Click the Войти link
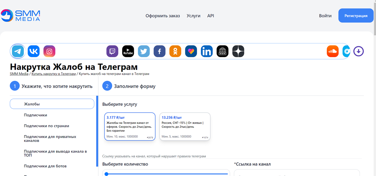376x176 pixels. pyautogui.click(x=325, y=16)
